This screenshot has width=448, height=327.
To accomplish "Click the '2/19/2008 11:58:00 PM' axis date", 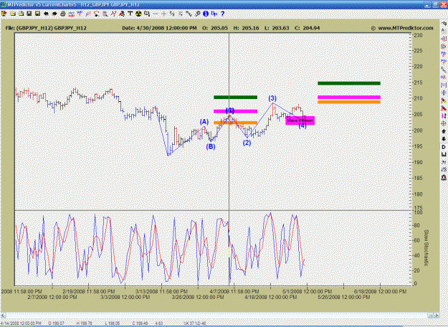I will coord(89,292).
